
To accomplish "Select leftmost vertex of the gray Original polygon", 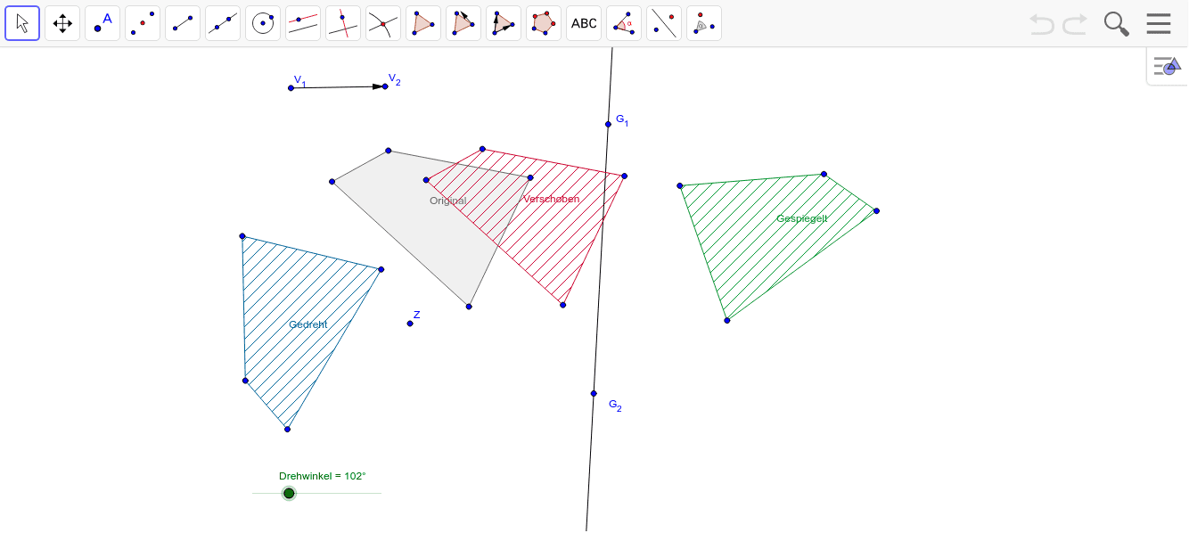I will click(x=332, y=182).
